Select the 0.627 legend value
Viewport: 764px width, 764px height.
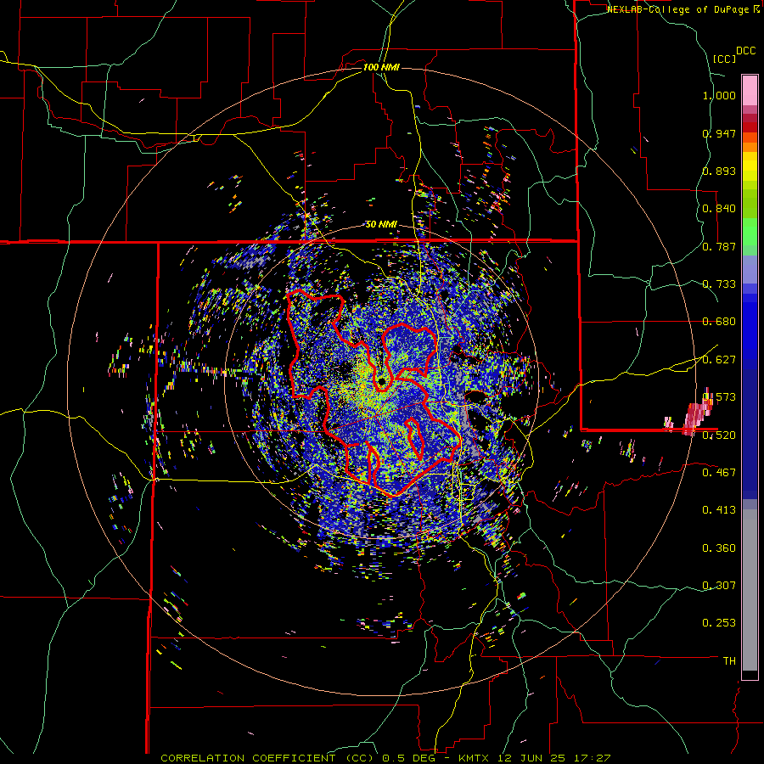(x=719, y=360)
